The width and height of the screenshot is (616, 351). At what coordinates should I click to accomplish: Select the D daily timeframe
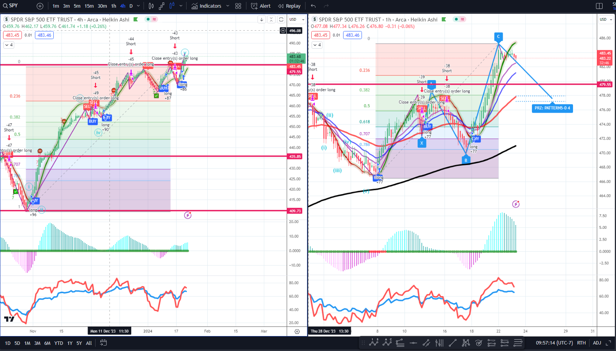click(x=131, y=6)
